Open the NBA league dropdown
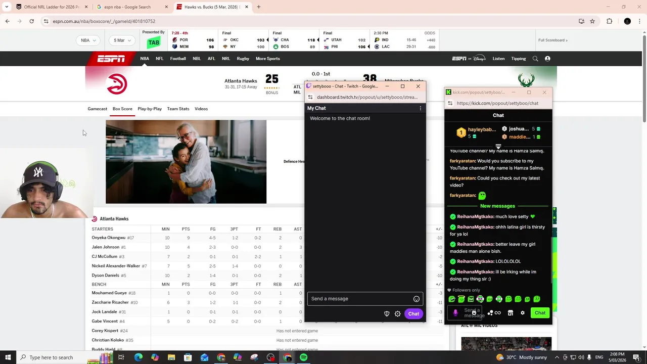The image size is (647, 364). coord(88,40)
